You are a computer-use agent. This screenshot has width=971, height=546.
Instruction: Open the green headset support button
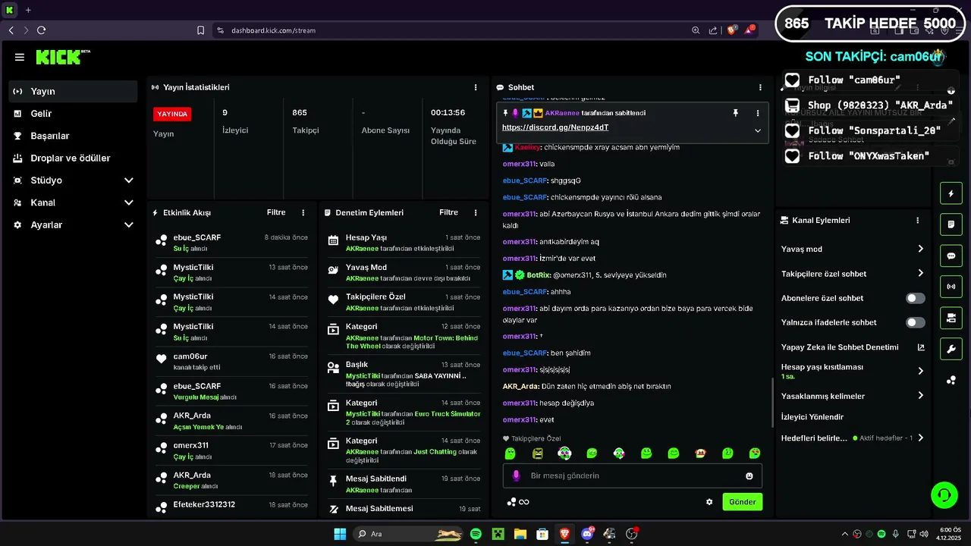944,495
